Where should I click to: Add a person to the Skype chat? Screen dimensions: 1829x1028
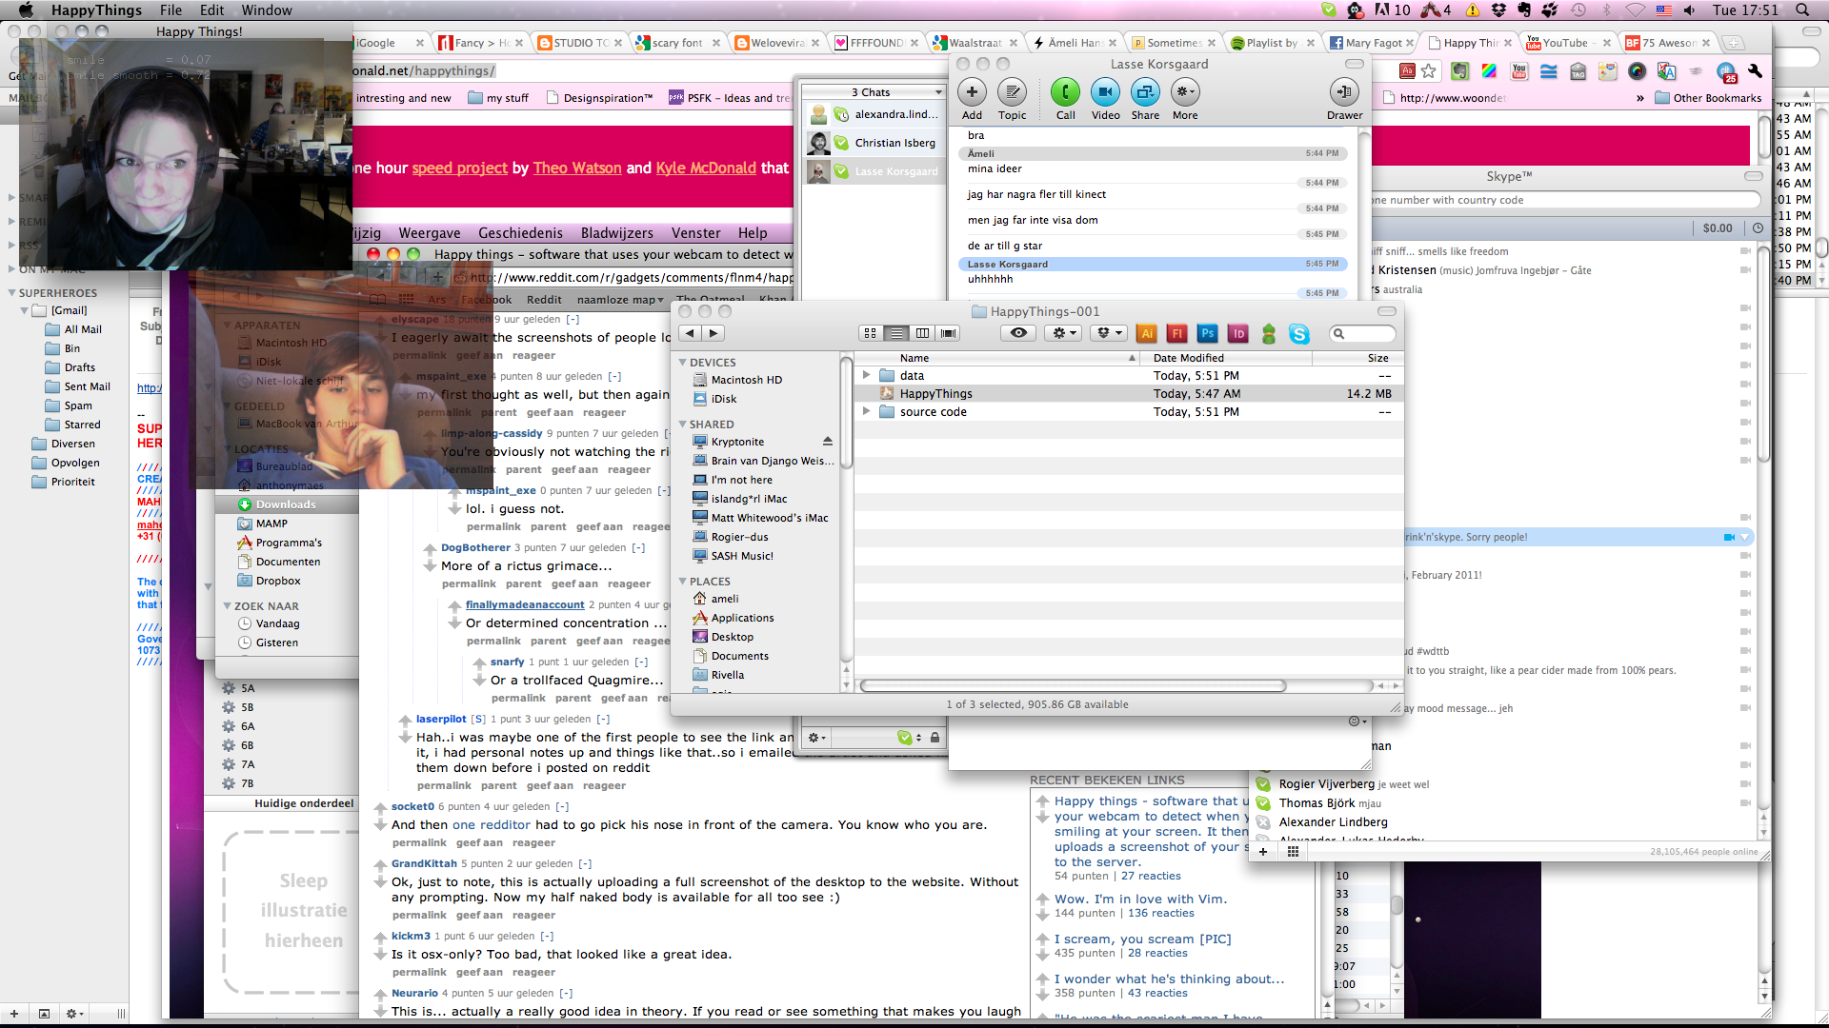click(972, 93)
